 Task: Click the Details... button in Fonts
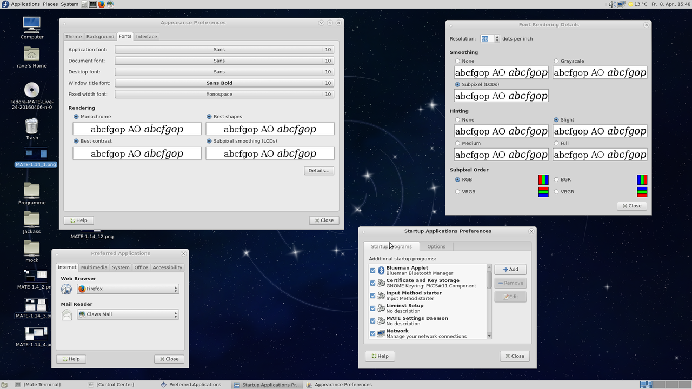click(x=318, y=171)
